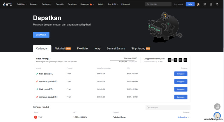Viewport: 224px width, 122px height.
Task: Click the HTX Earn piggy bank illustration
Action: [x=165, y=27]
